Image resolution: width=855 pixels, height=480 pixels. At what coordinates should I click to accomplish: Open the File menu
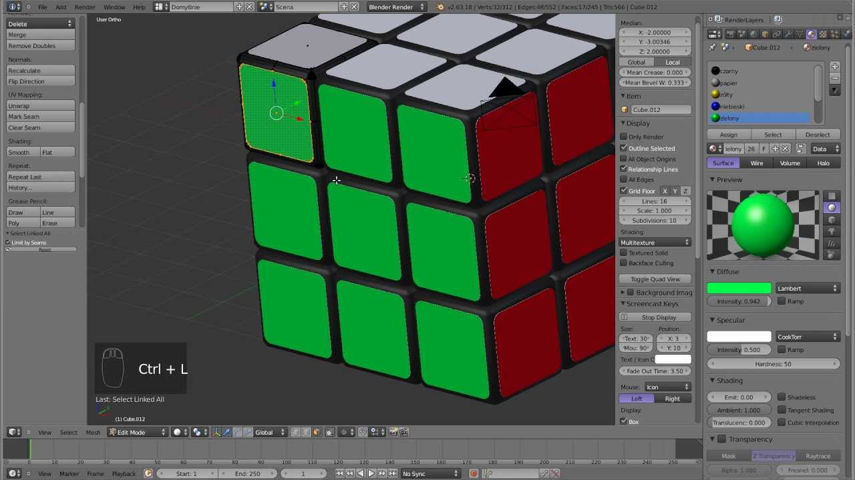[42, 7]
